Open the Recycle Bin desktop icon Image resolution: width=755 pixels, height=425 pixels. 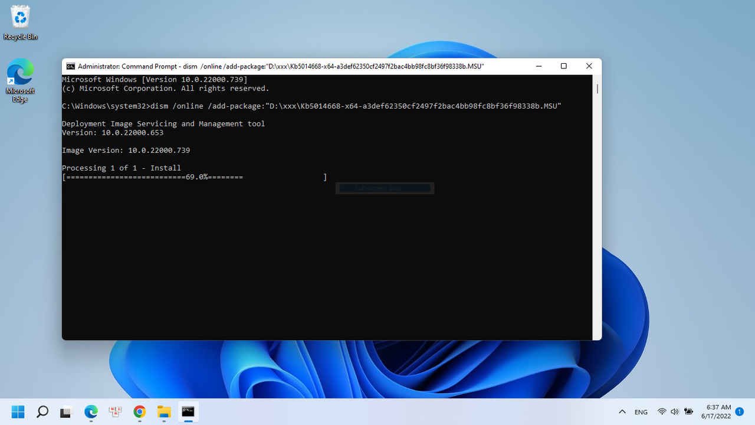(20, 23)
